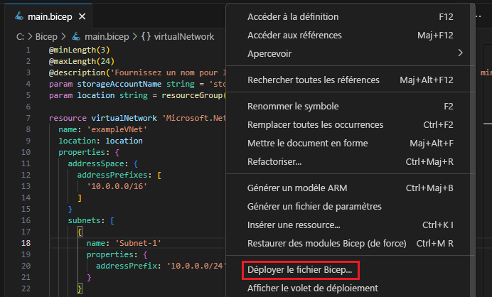Screen dimensions: 492x297
Task: Click main.bicep in the breadcrumb
Action: 107,37
